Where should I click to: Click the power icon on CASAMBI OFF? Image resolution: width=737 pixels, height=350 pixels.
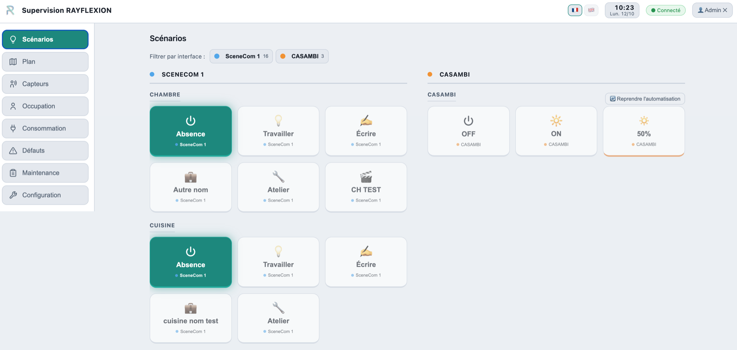[x=468, y=121]
